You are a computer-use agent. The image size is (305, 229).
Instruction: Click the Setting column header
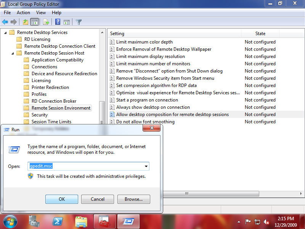coord(175,34)
